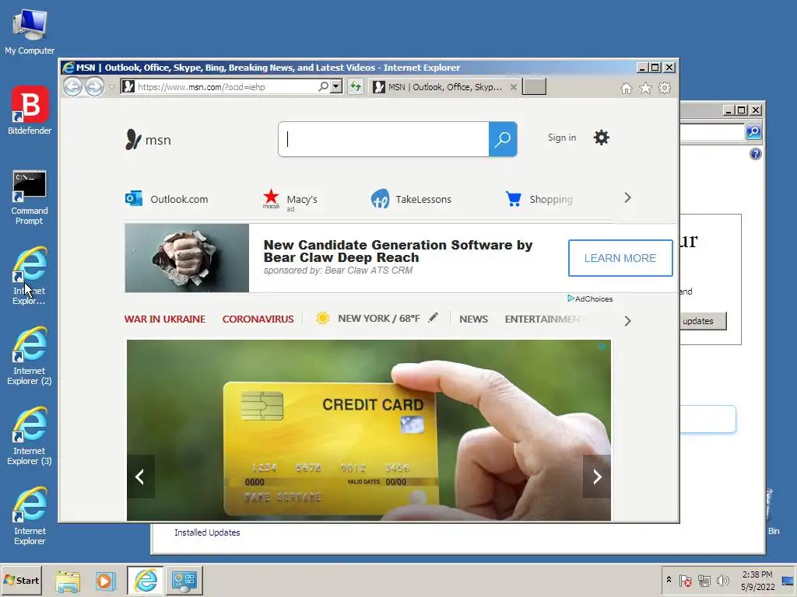Open the volume speaker tray icon
This screenshot has width=797, height=597.
pos(723,580)
